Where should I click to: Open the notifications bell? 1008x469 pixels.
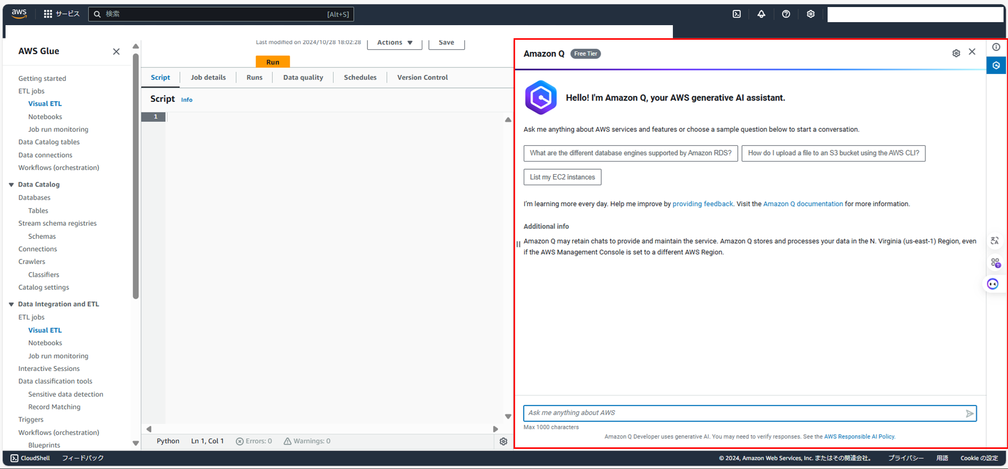click(762, 14)
